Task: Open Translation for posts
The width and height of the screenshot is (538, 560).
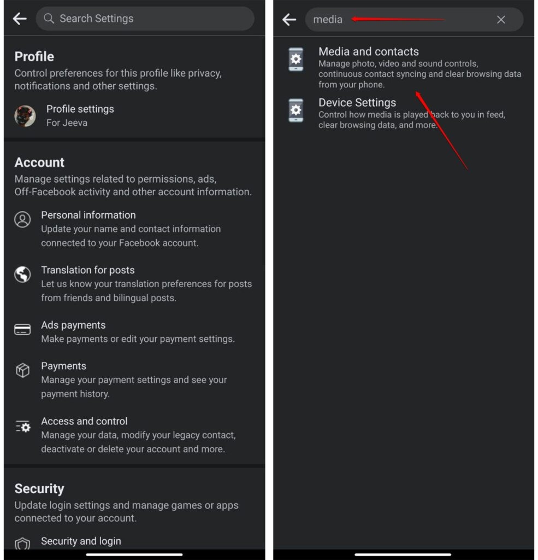Action: 134,284
